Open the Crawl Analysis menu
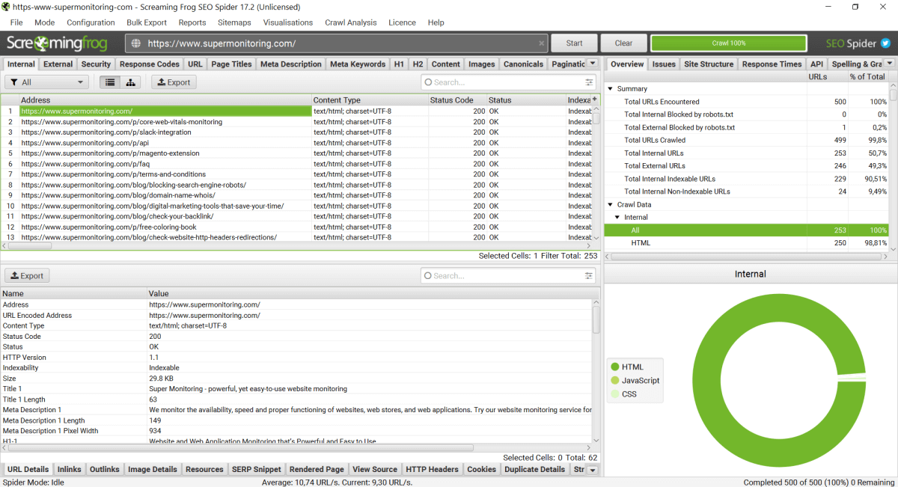The width and height of the screenshot is (898, 487). tap(350, 22)
